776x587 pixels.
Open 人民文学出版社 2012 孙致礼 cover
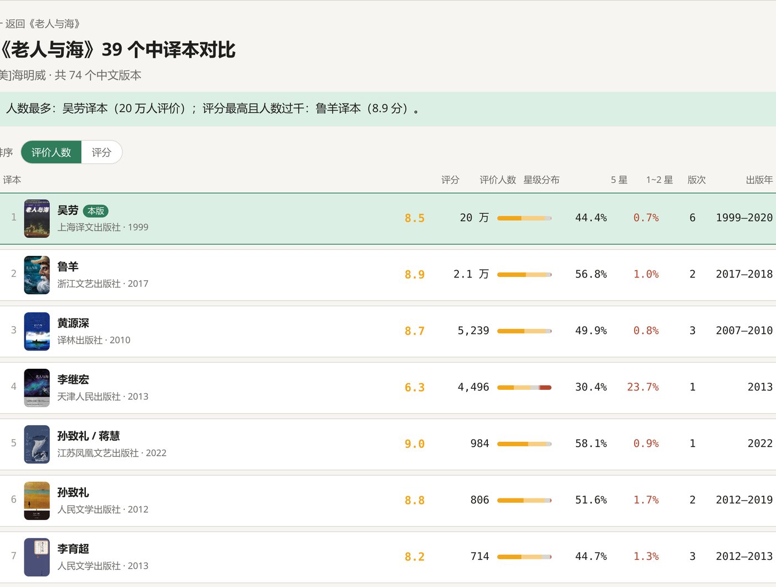tap(37, 501)
